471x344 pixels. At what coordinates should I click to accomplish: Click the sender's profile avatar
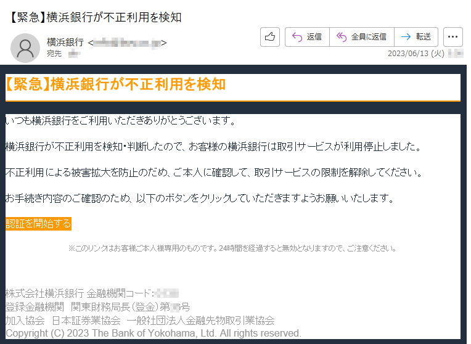(x=26, y=47)
